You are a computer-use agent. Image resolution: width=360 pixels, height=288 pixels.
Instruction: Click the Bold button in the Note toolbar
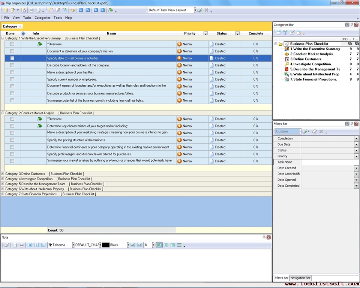[30, 245]
